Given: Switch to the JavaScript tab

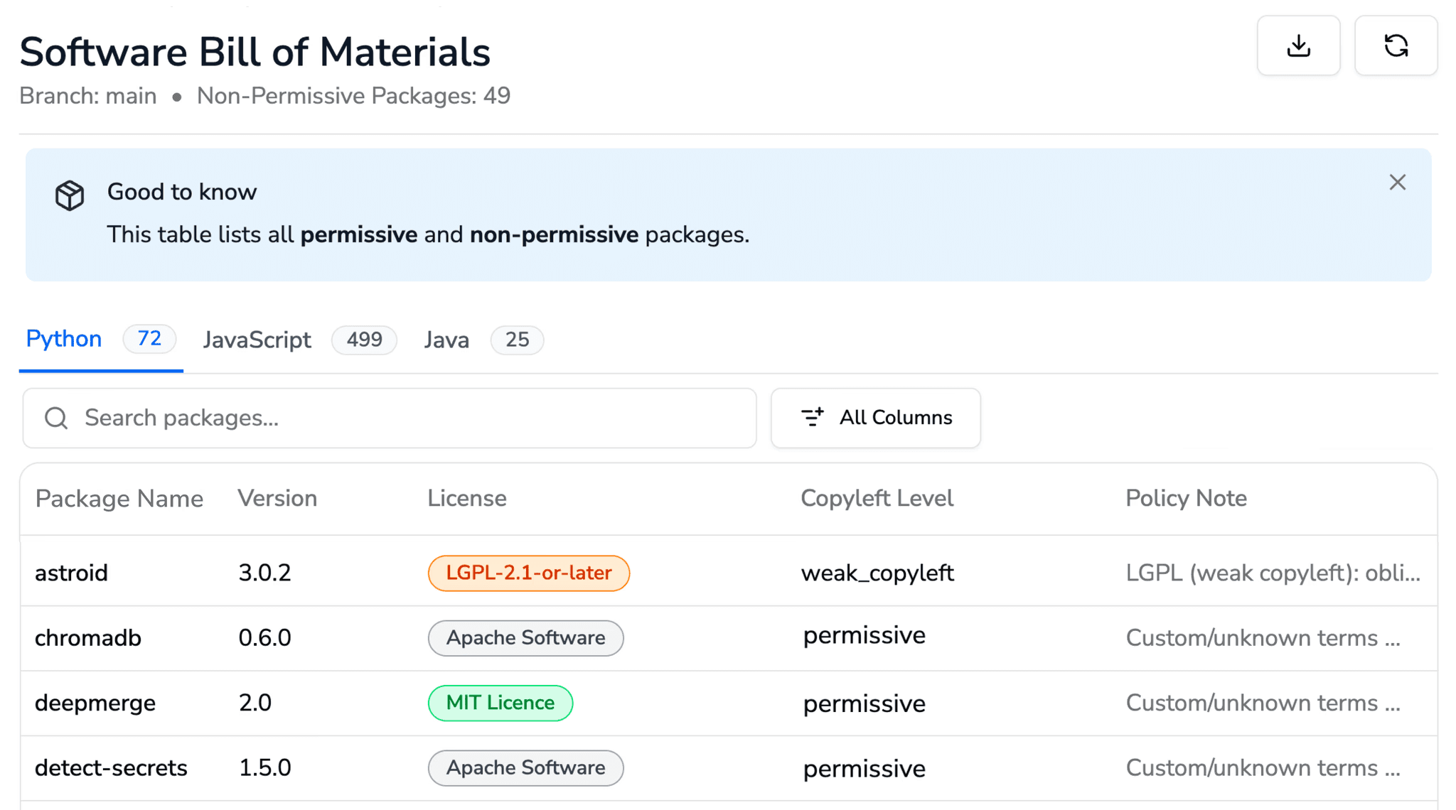Looking at the screenshot, I should tap(257, 340).
